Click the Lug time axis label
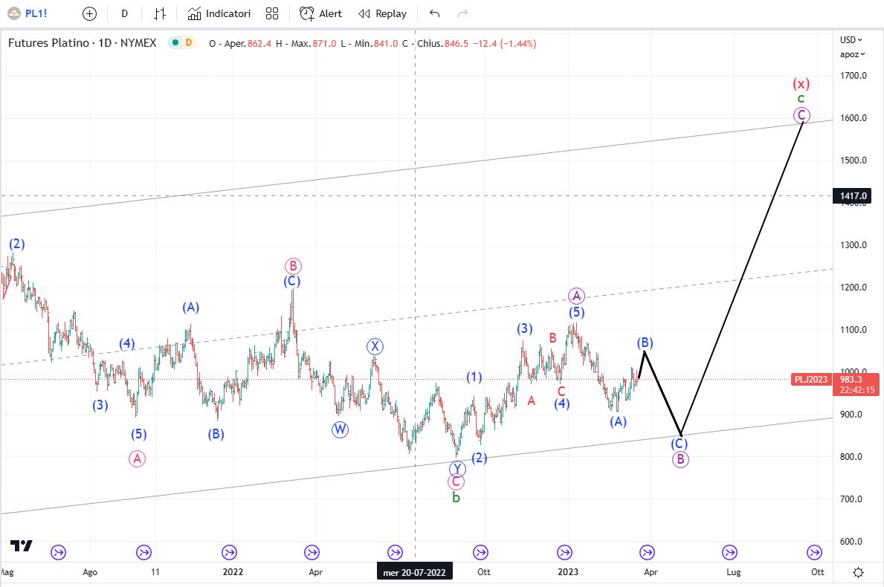 [x=734, y=572]
